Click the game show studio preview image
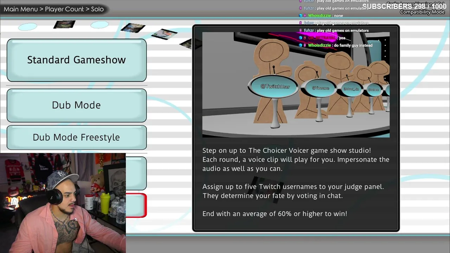450x253 pixels. [x=296, y=85]
